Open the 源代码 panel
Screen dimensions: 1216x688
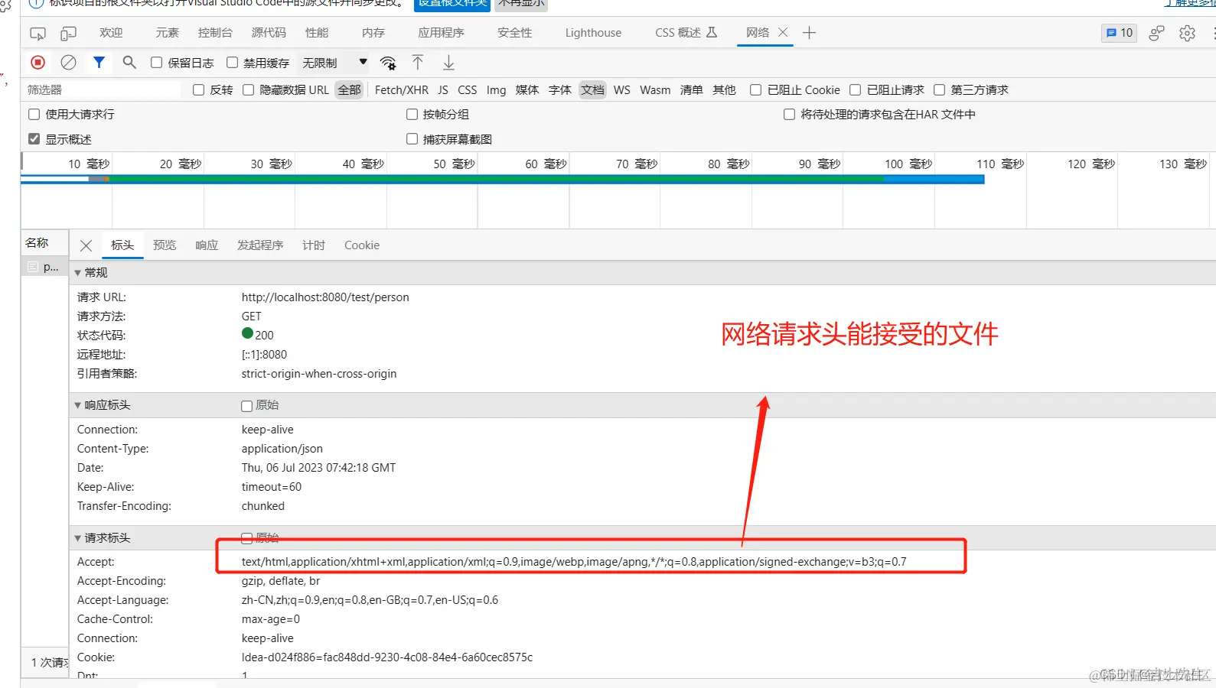coord(269,33)
